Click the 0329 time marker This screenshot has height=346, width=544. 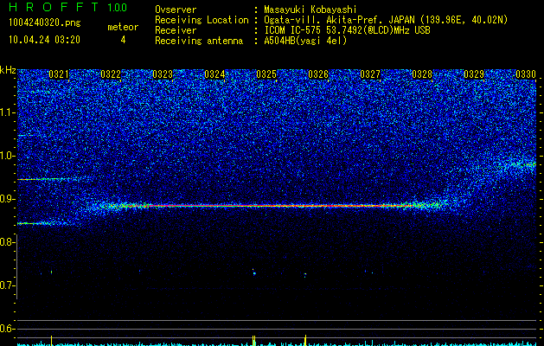[x=474, y=74]
